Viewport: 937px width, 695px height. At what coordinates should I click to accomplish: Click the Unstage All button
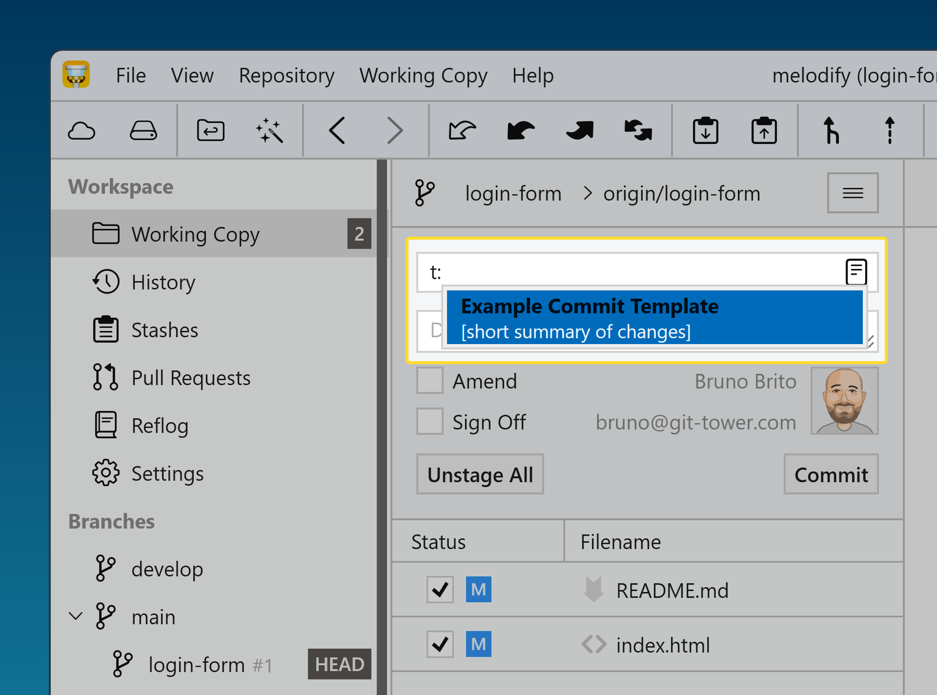pyautogui.click(x=480, y=474)
